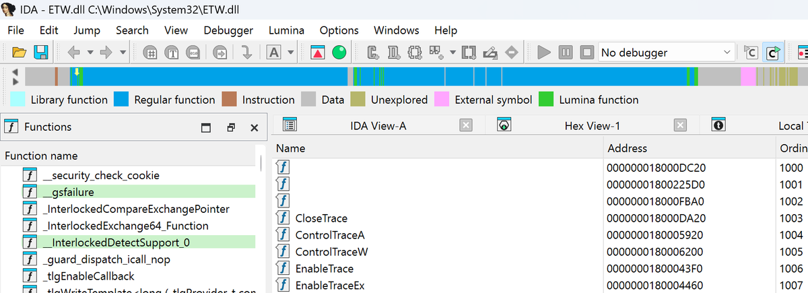This screenshot has height=293, width=808.
Task: Select __security_check_cookie in the Functions list
Action: pyautogui.click(x=129, y=175)
